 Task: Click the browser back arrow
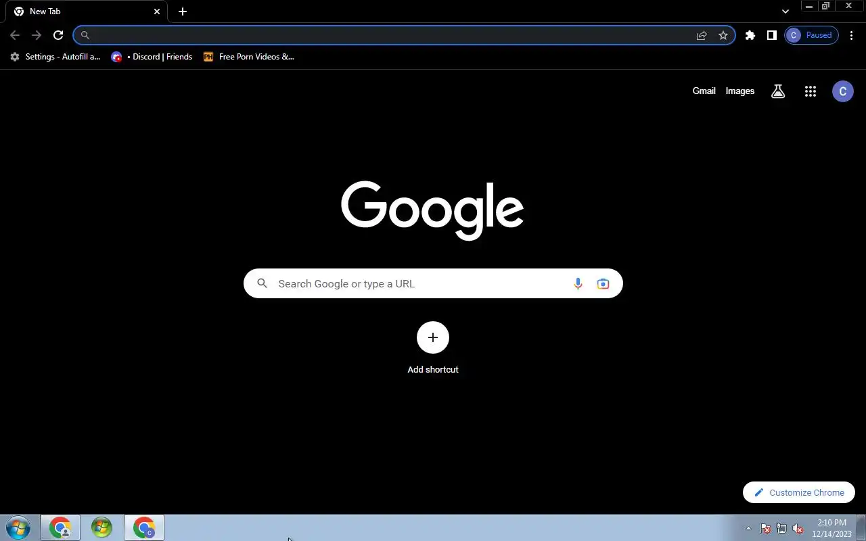pos(15,35)
